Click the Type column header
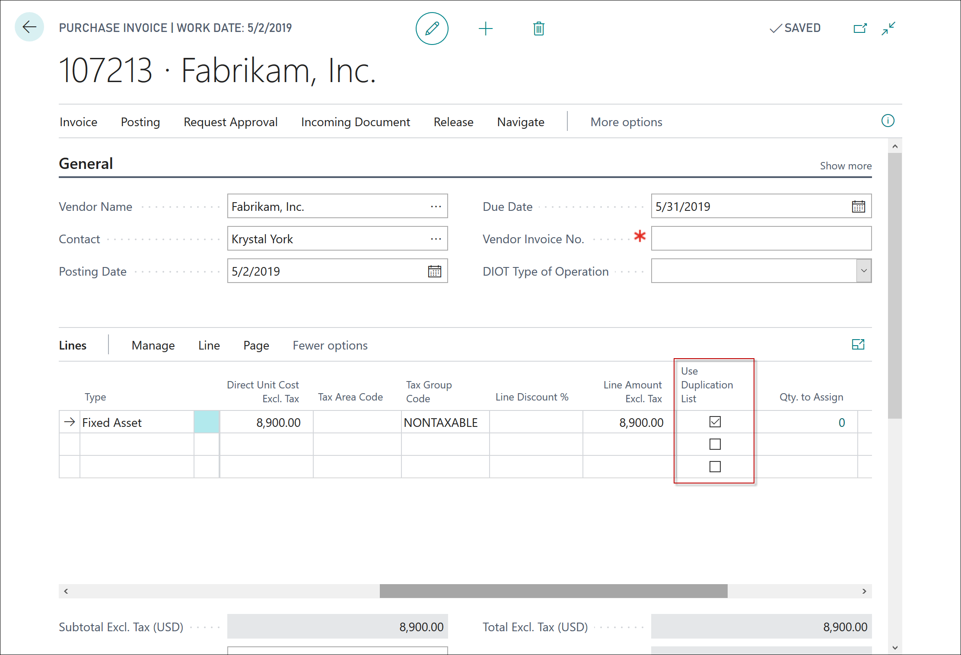The width and height of the screenshot is (961, 655). tap(95, 397)
